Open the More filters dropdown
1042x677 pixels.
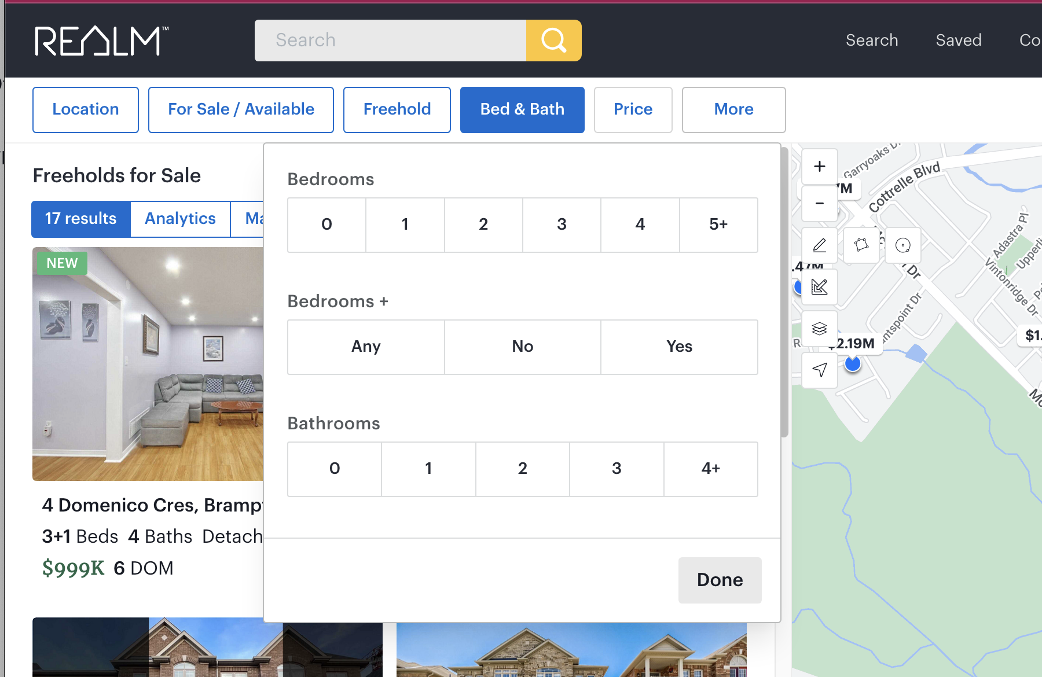(733, 109)
